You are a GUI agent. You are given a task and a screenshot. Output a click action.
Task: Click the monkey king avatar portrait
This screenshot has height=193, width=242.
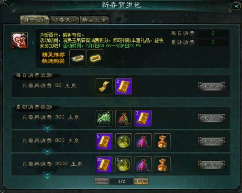pyautogui.click(x=19, y=41)
